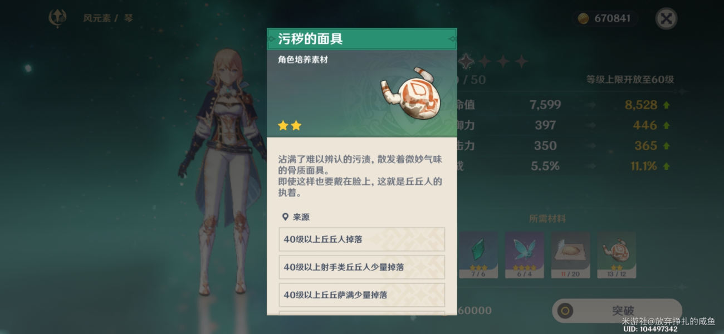Open source 40级以上射手类丘丘人少量掉落
This screenshot has width=724, height=334.
[x=362, y=267]
